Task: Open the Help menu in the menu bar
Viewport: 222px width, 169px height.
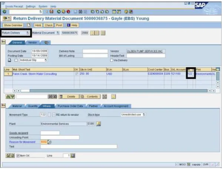Action: (x=53, y=6)
